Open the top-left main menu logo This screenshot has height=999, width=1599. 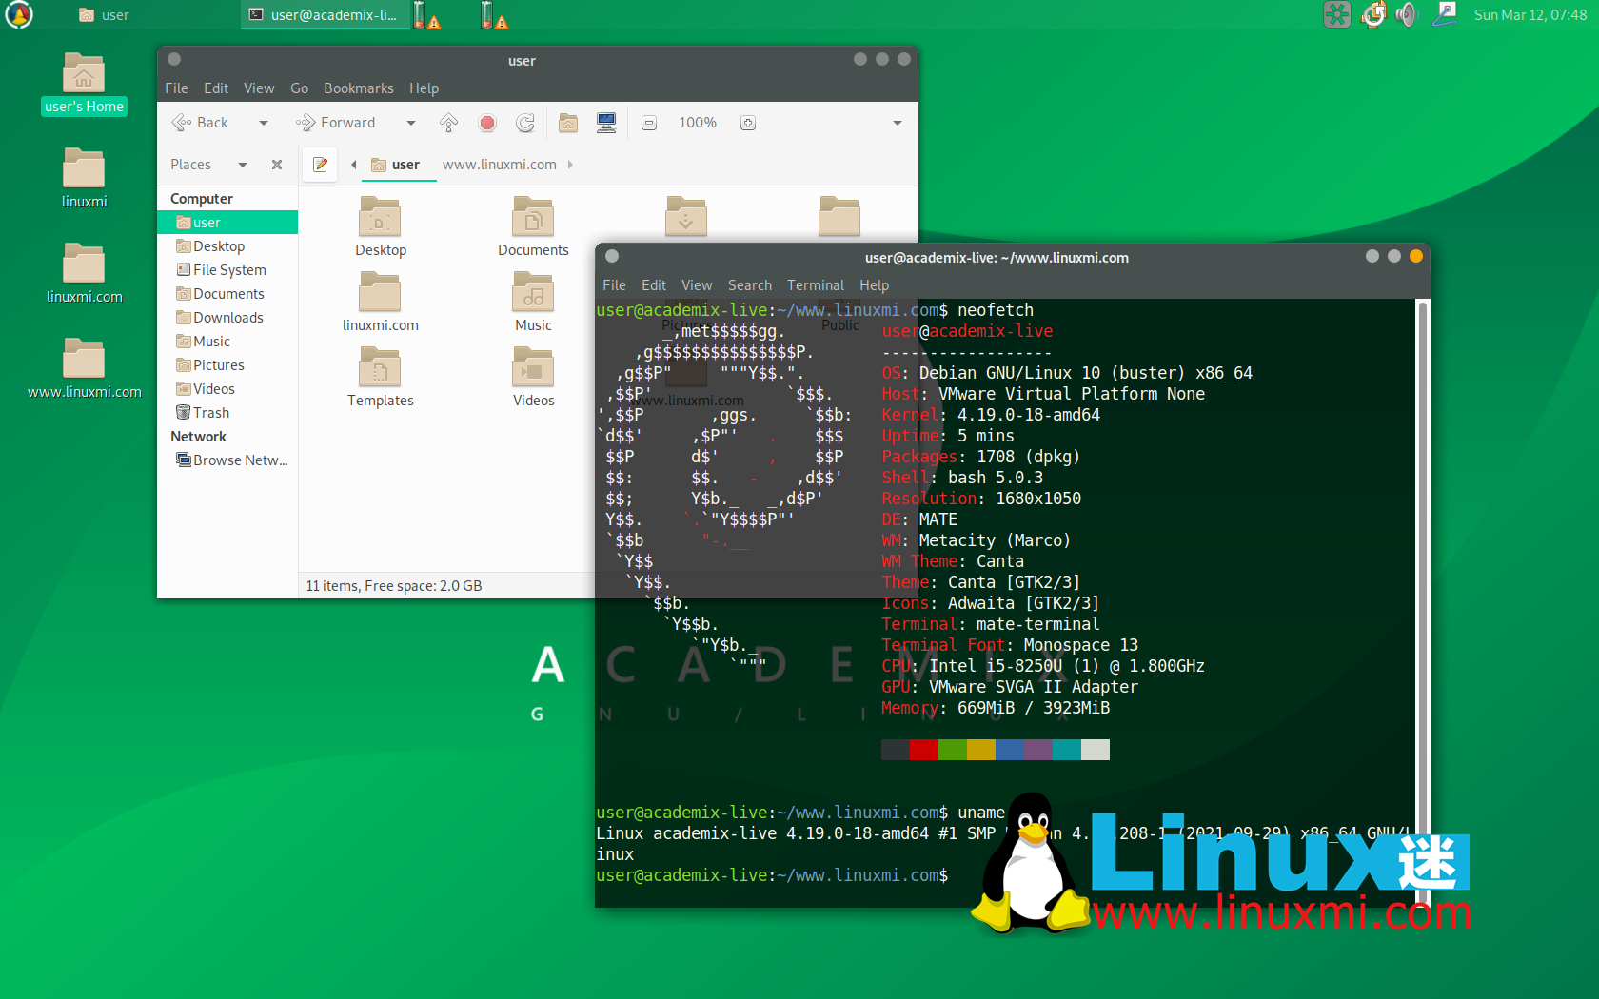tap(19, 14)
